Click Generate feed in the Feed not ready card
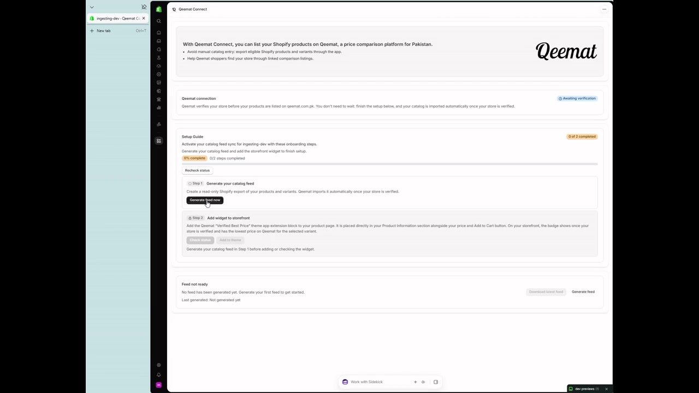 (583, 292)
